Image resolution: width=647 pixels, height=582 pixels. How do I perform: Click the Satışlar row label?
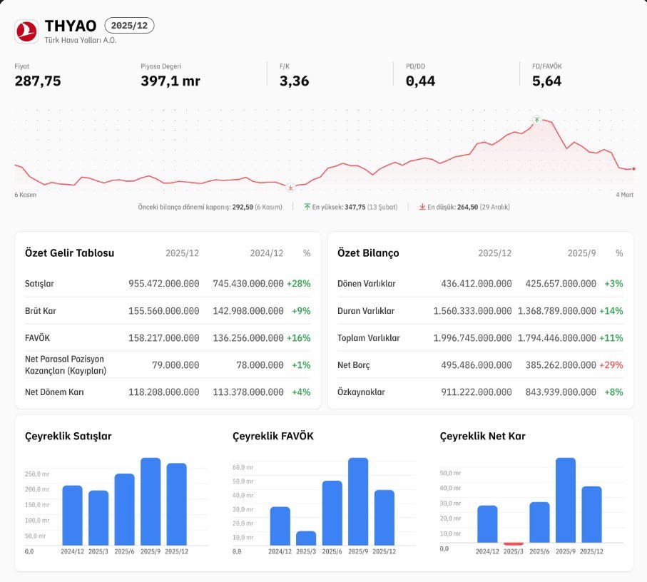(x=40, y=284)
